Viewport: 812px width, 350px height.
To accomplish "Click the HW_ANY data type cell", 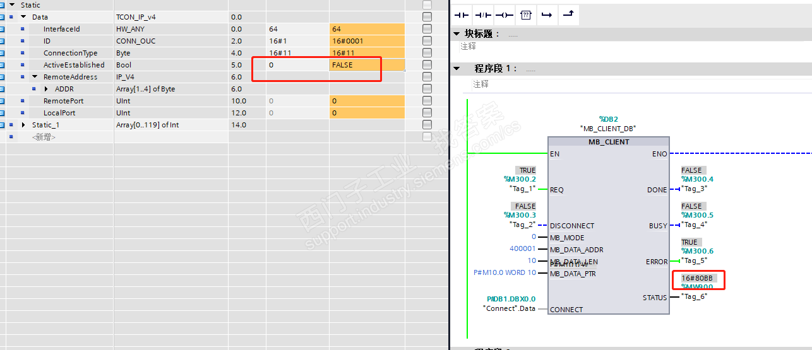I will click(171, 29).
